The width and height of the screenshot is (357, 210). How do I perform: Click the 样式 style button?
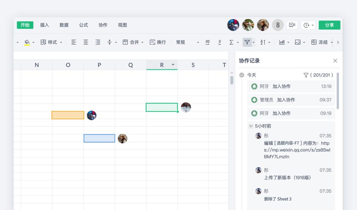click(x=49, y=42)
